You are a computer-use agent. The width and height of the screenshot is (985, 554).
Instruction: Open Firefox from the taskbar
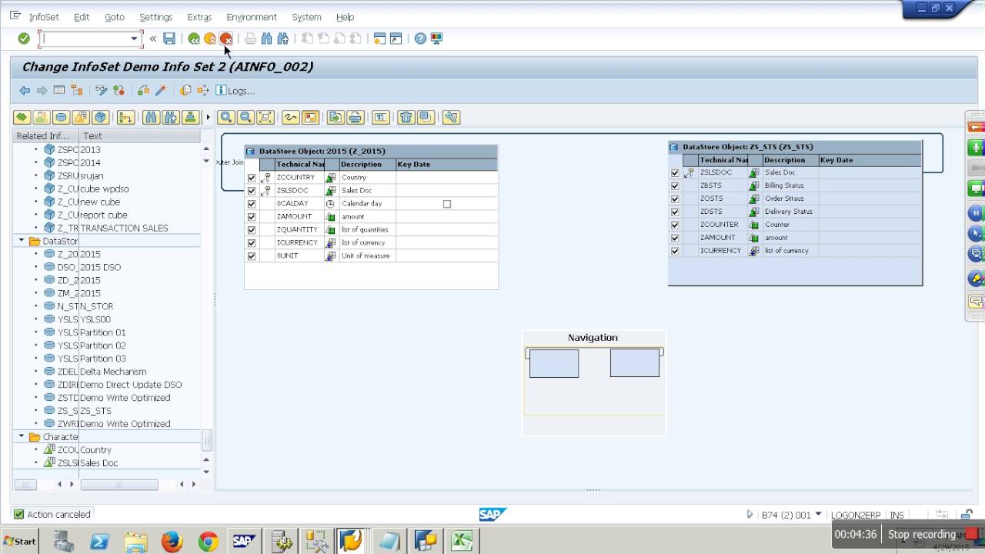tap(172, 542)
